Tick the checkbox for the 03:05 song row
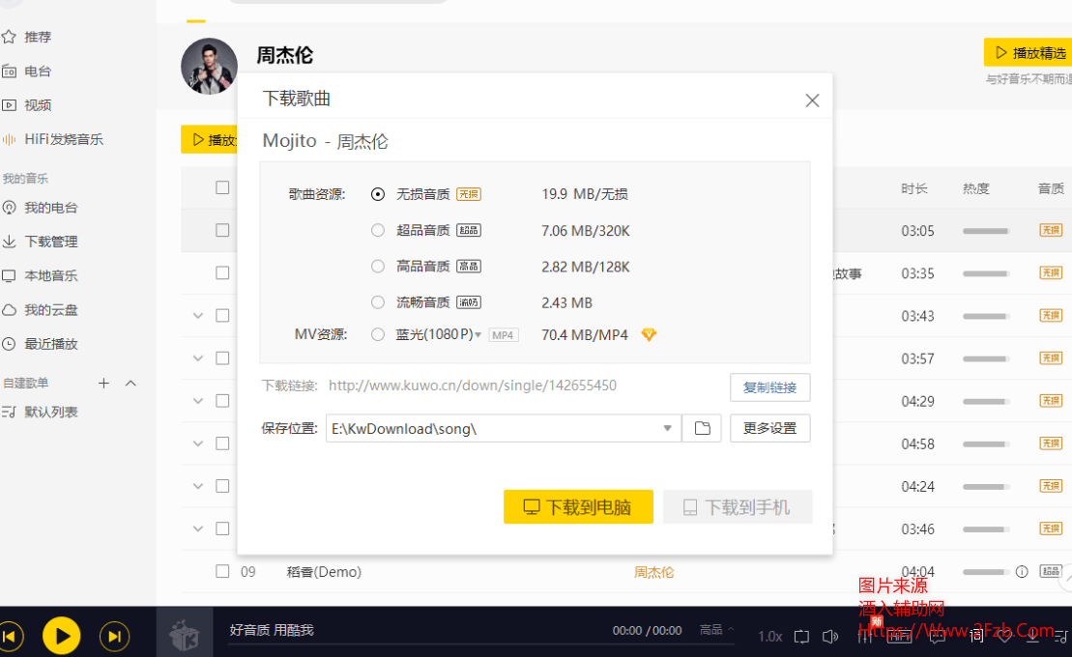 pos(222,230)
